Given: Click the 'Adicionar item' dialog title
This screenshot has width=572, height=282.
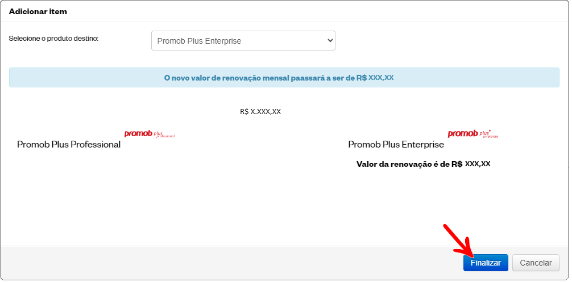Looking at the screenshot, I should tap(38, 11).
